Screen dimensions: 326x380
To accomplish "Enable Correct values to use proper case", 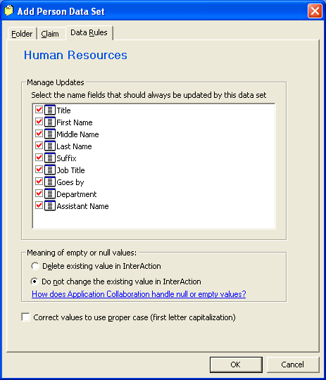I will pos(25,317).
